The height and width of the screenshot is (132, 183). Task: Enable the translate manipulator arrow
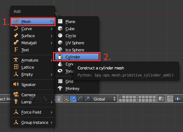73,99
